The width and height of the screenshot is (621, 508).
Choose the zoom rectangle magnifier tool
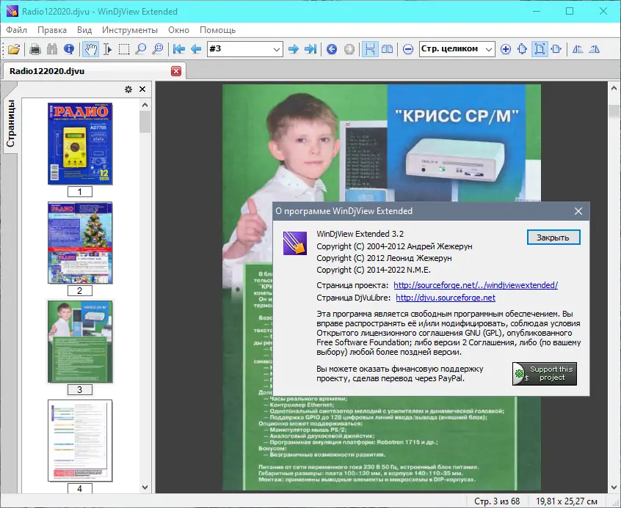(158, 49)
